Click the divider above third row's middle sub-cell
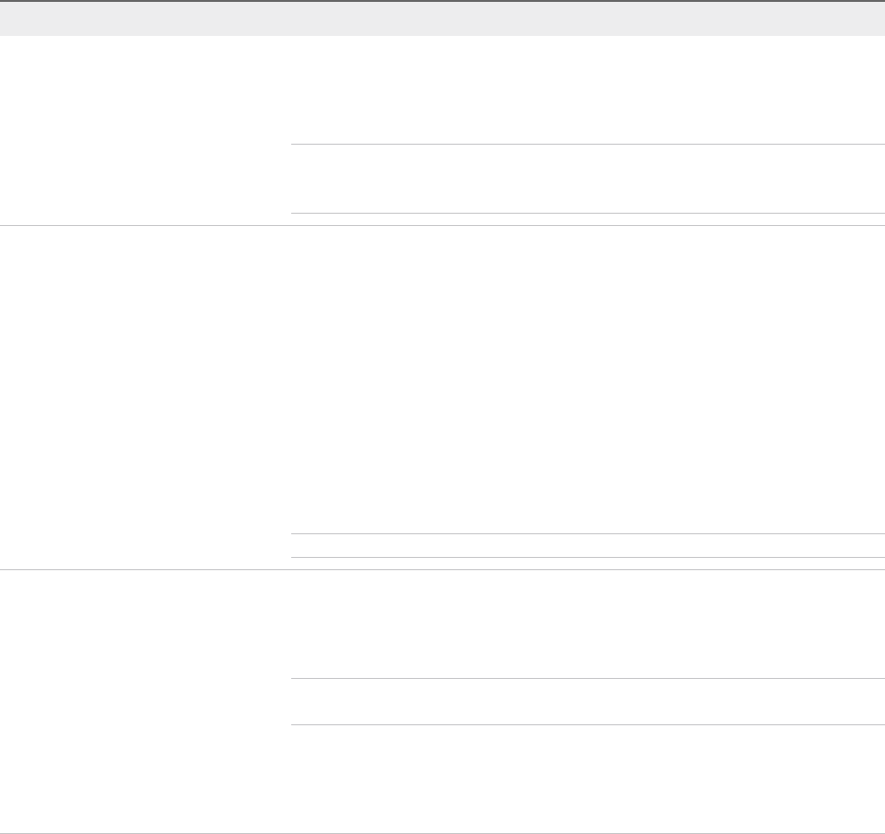The image size is (885, 834). (x=586, y=678)
